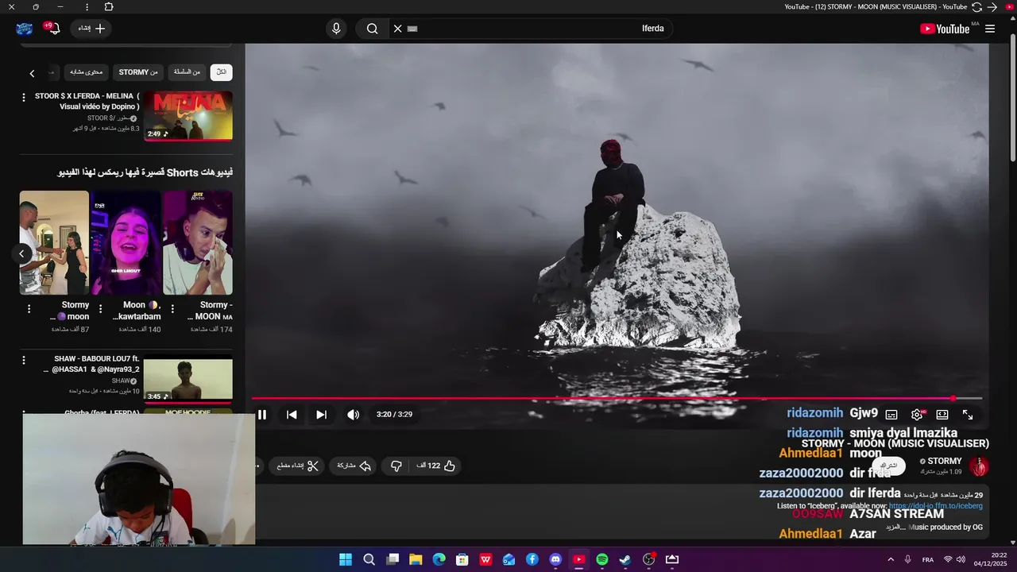Open Discord from the taskbar
Viewport: 1017px width, 572px height.
[x=555, y=559]
